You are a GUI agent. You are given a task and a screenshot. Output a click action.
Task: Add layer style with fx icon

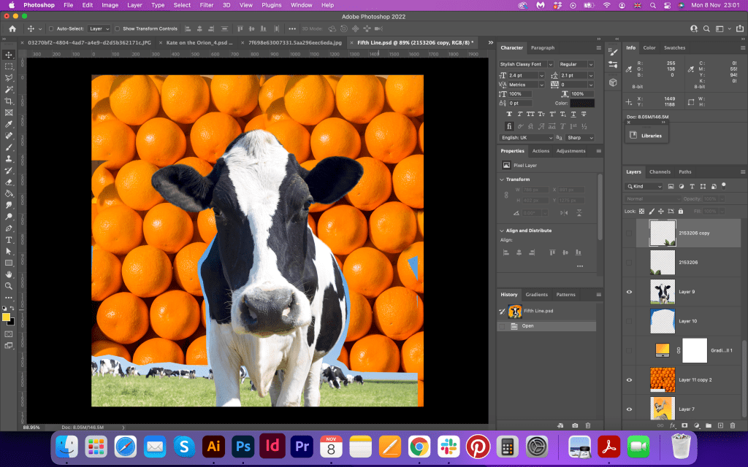[672, 425]
